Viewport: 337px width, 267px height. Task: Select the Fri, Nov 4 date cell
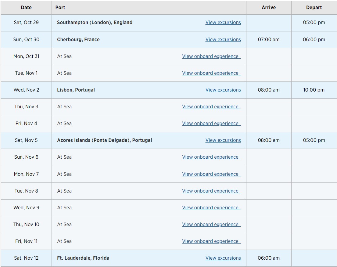point(26,123)
